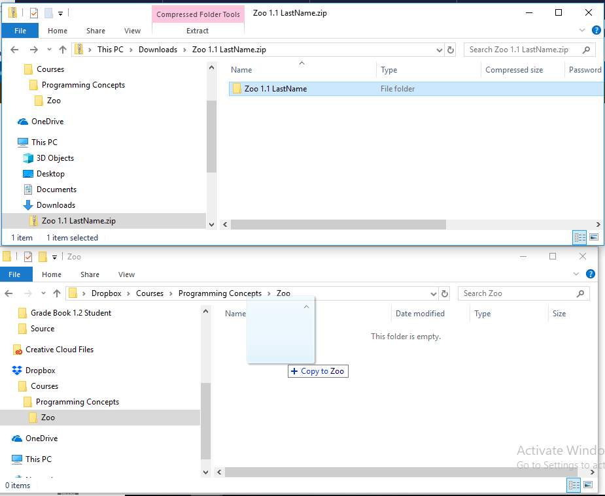The image size is (605, 496).
Task: Click the refresh icon beside the Zoo address bar
Action: point(445,293)
